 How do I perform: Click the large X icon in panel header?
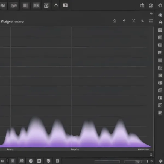(133, 21)
